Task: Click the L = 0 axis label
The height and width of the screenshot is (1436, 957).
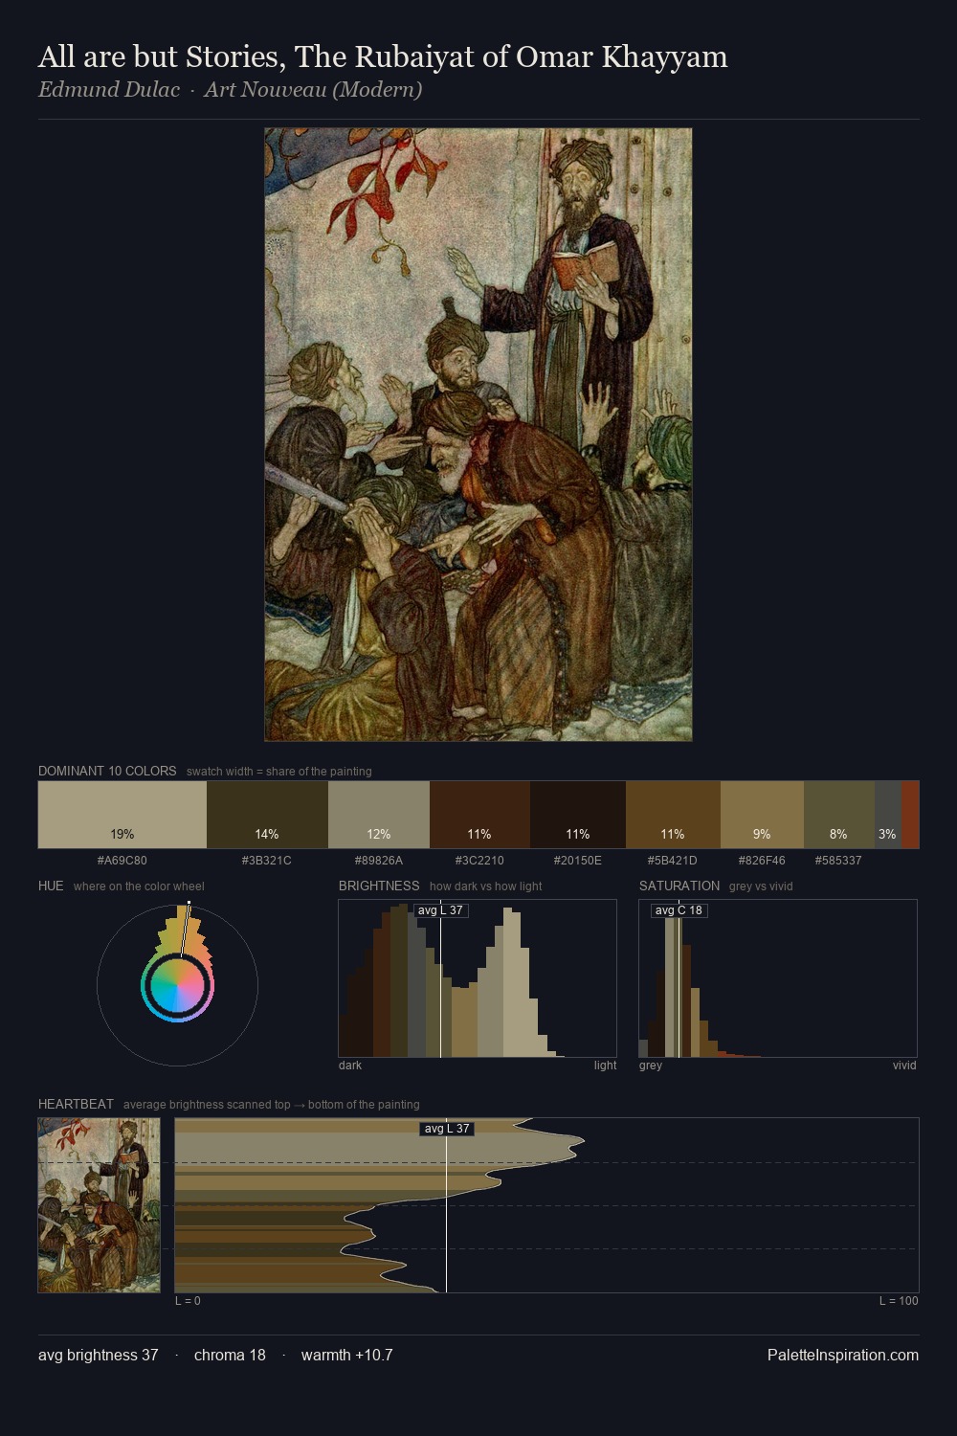Action: click(x=188, y=1301)
